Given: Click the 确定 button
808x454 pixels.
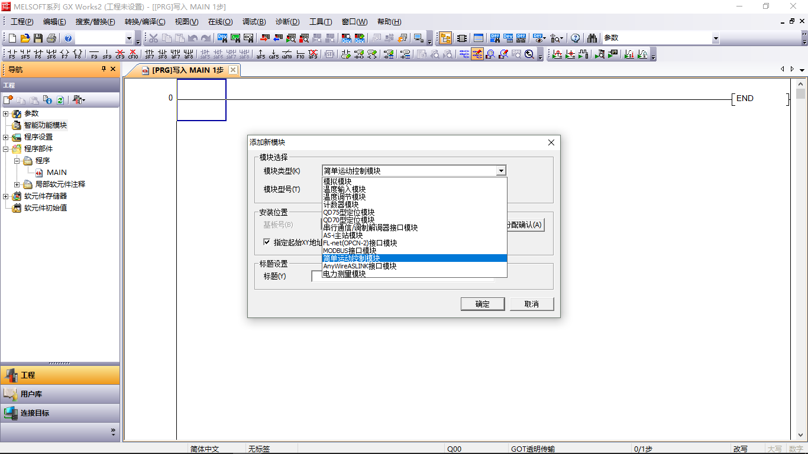Looking at the screenshot, I should click(482, 304).
